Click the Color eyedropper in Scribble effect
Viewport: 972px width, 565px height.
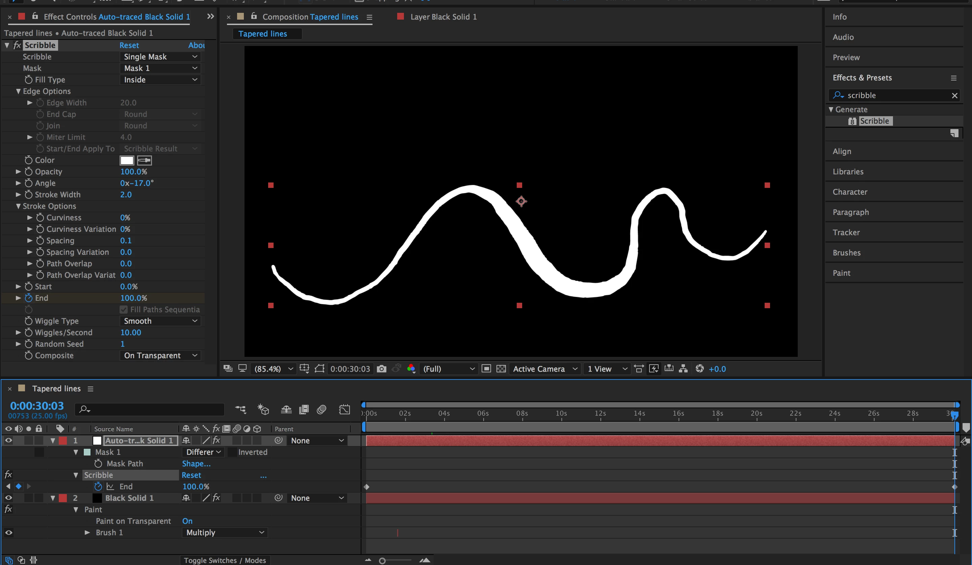pyautogui.click(x=144, y=160)
